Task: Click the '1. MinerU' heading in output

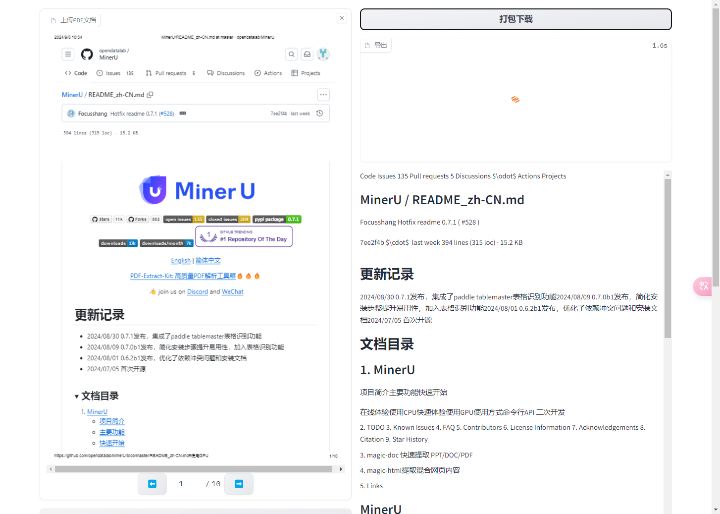Action: click(387, 370)
